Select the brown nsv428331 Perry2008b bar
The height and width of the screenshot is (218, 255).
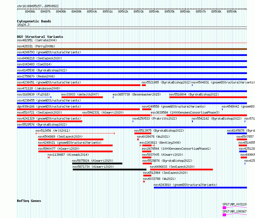(132, 49)
